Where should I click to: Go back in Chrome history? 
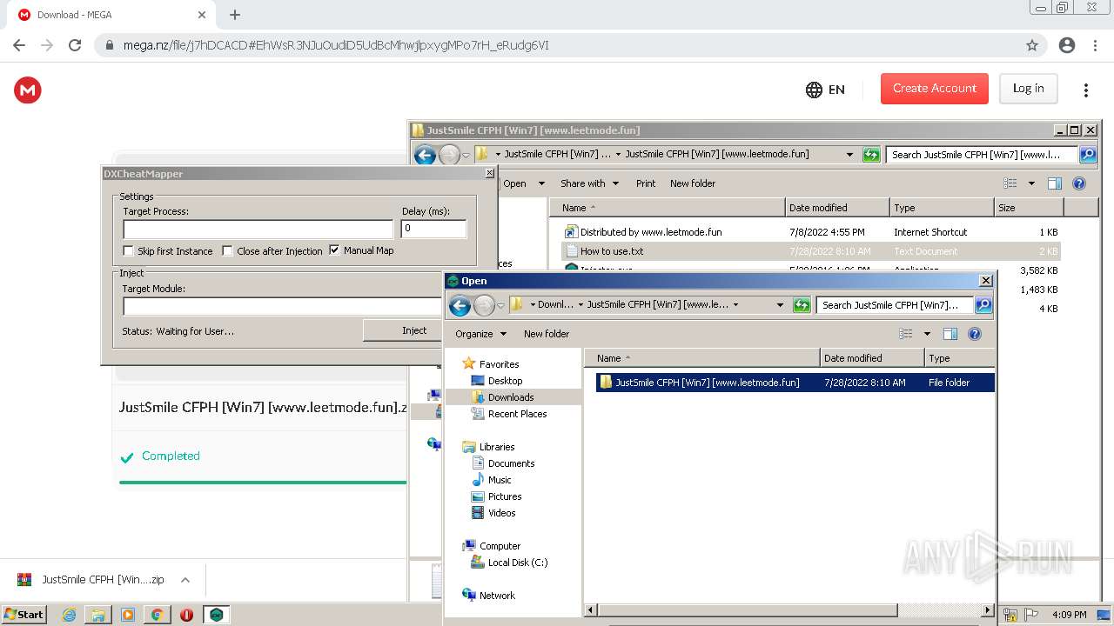[19, 45]
